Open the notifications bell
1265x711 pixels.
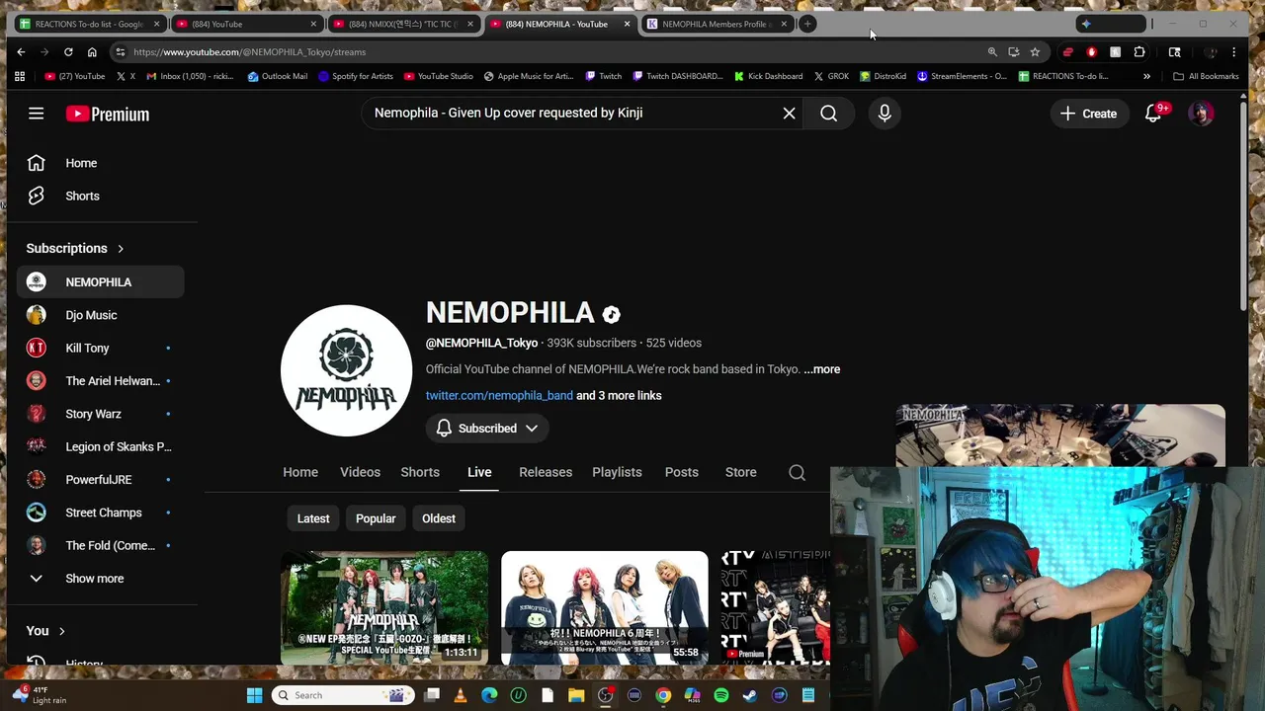pos(1153,114)
